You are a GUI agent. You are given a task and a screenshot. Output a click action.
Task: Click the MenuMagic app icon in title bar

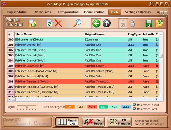(x=4, y=4)
